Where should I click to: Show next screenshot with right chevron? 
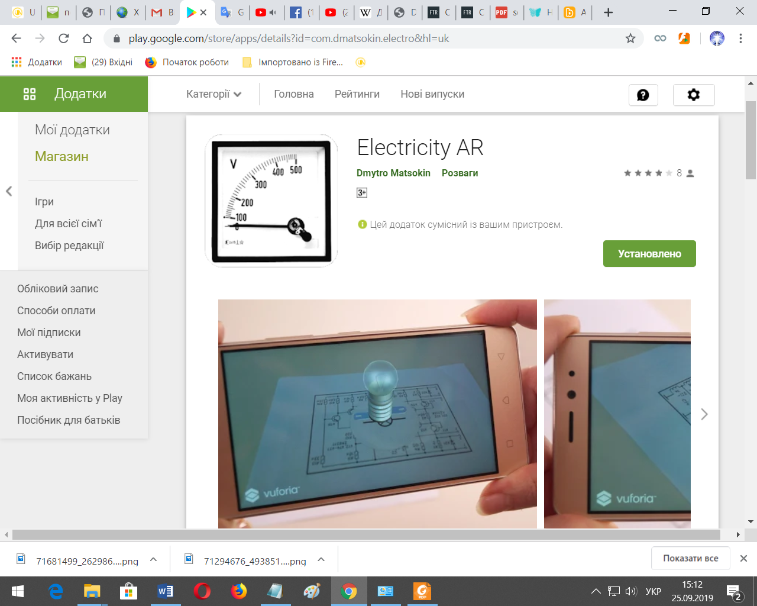pos(704,414)
